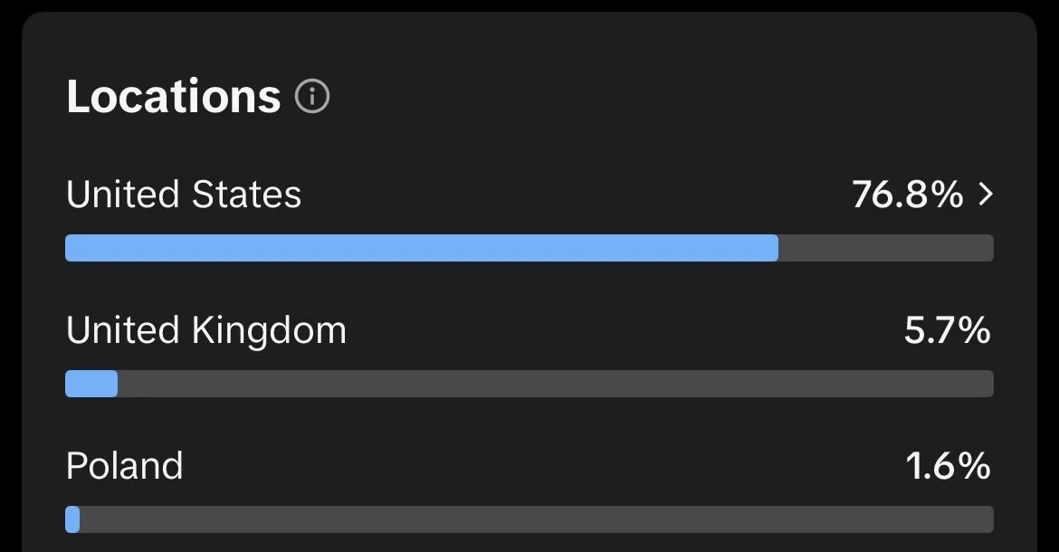Click the small blue fill of Poland bar

72,519
